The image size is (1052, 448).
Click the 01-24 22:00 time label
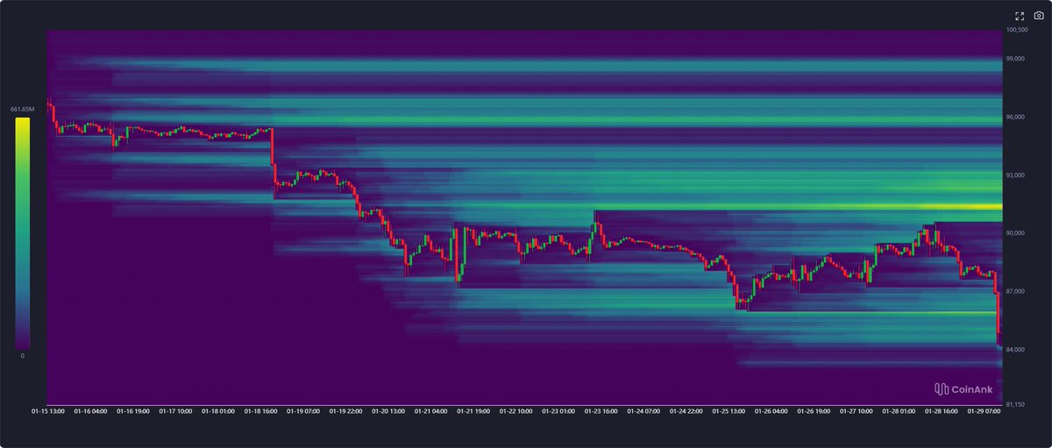coord(686,411)
